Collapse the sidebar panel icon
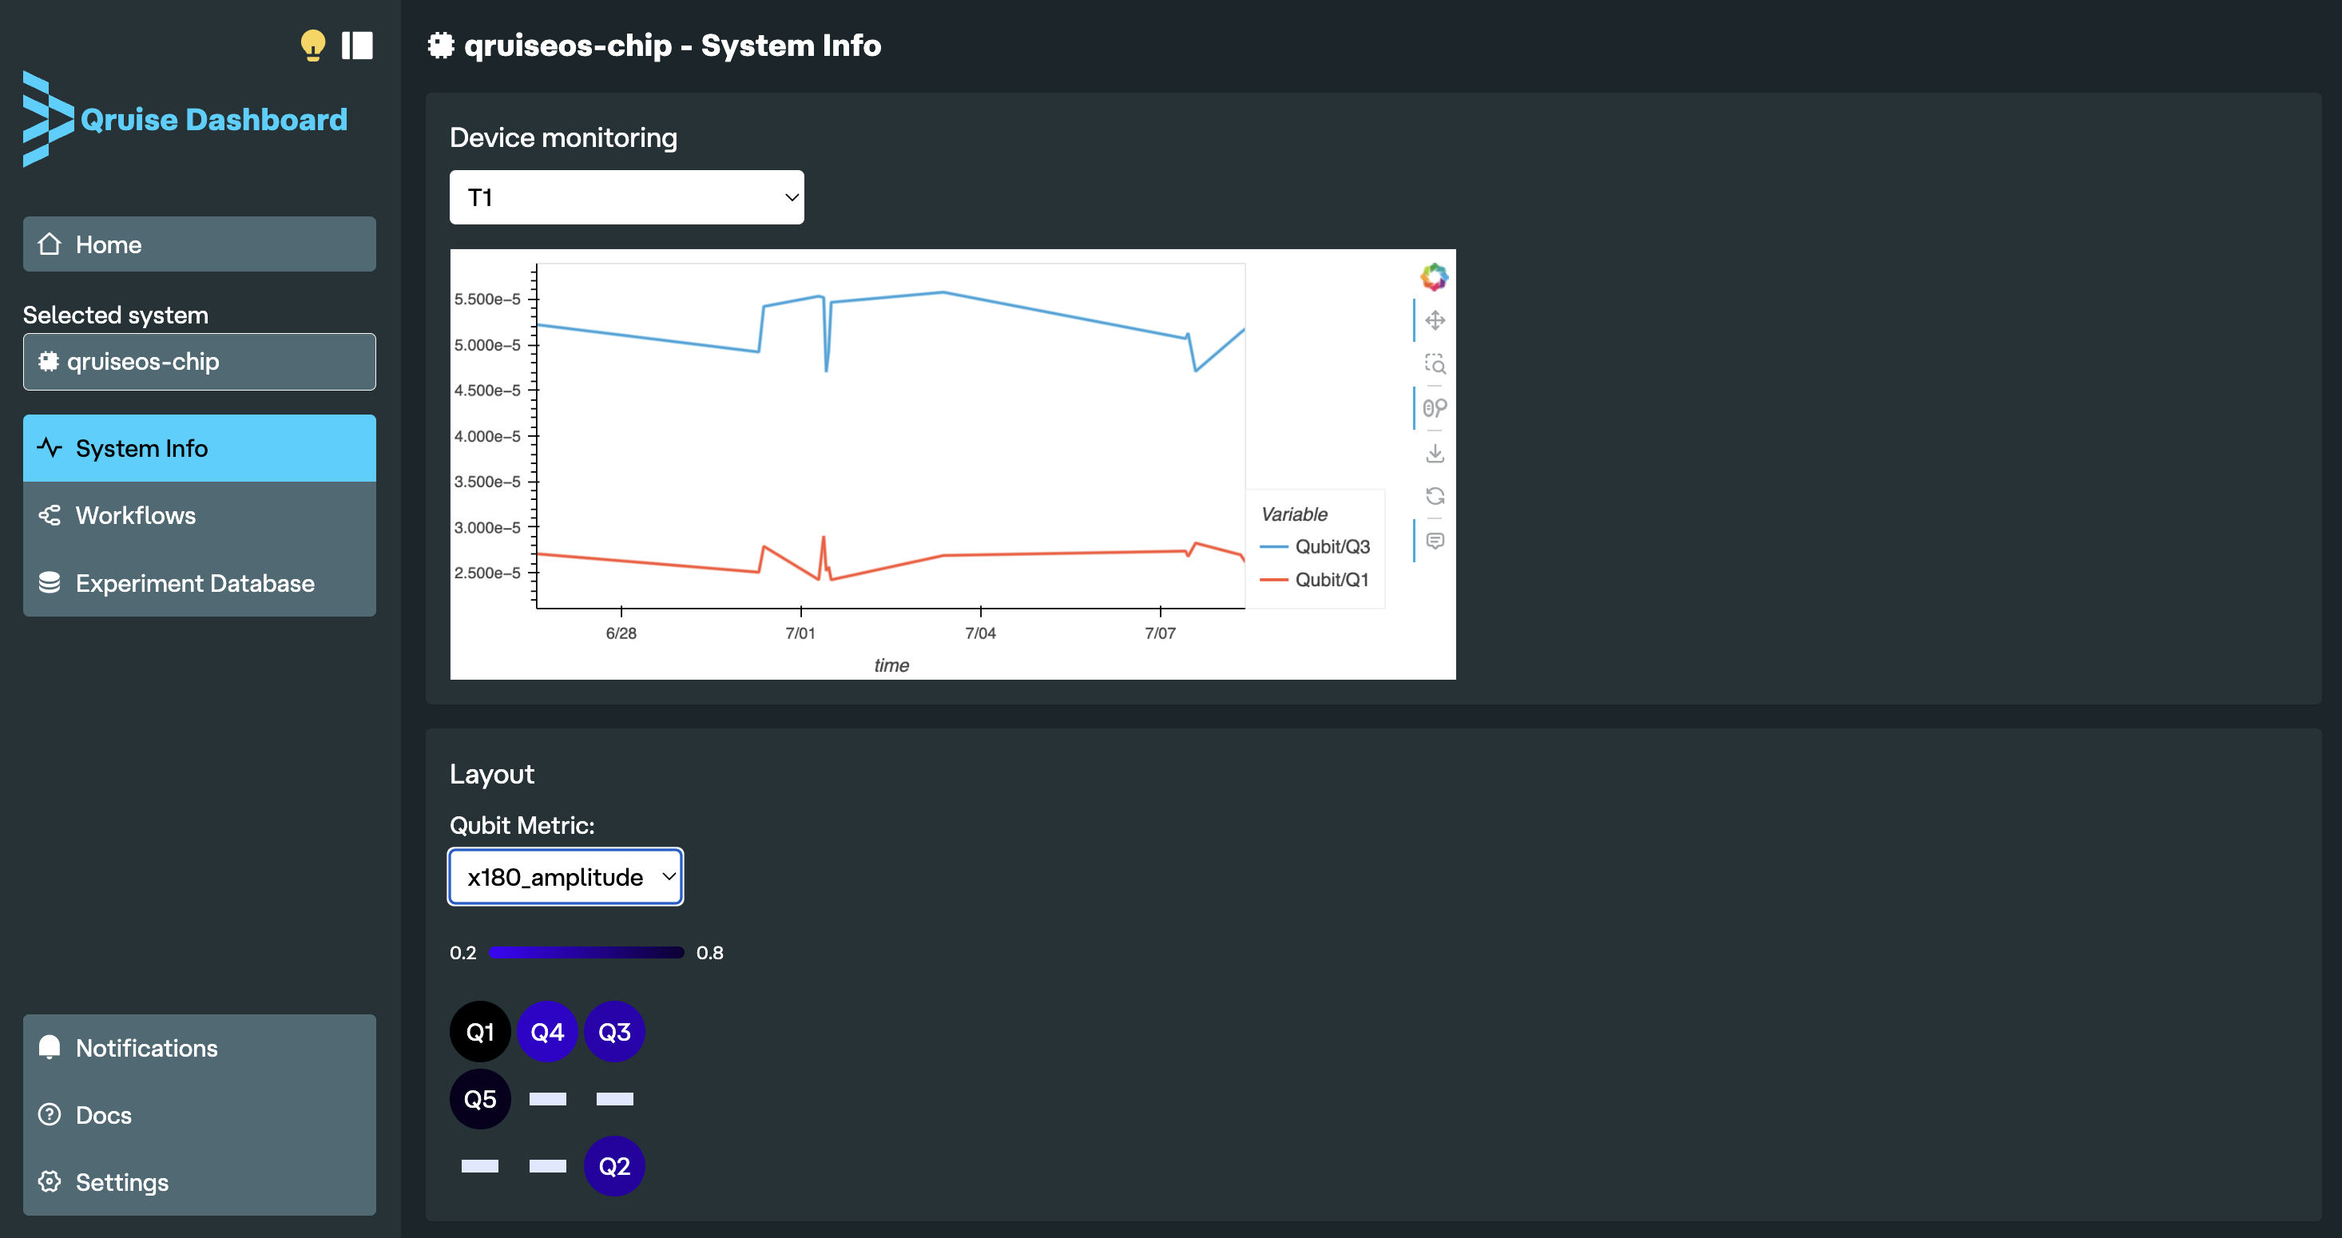This screenshot has width=2342, height=1238. coord(357,46)
